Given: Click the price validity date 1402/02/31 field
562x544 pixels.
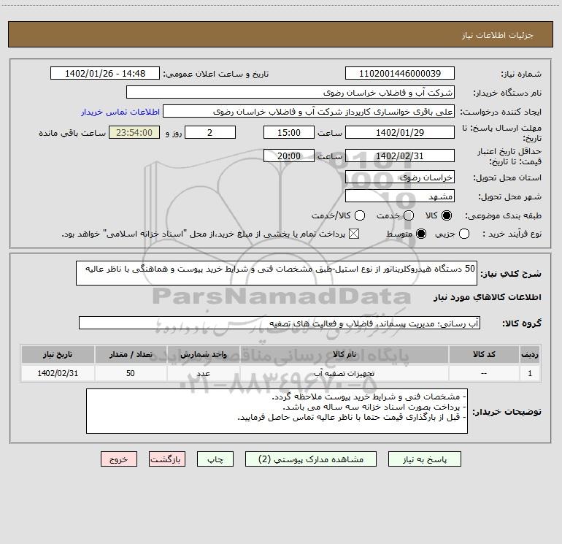Looking at the screenshot, I should pyautogui.click(x=400, y=156).
